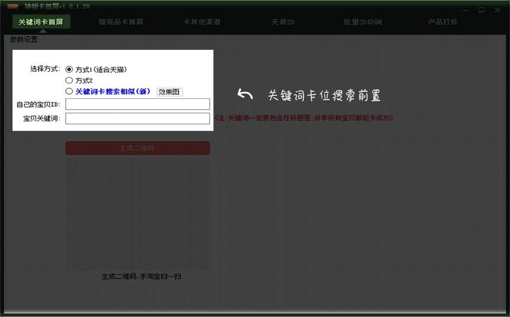Close the 神搜卡首屏 window

click(x=498, y=10)
